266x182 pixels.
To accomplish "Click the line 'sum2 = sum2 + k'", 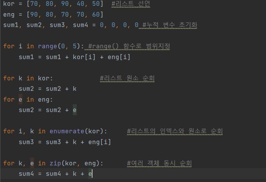I will (48, 89).
